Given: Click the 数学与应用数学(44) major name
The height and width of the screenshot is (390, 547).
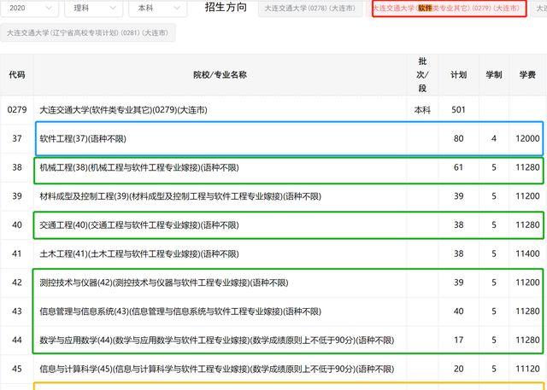Looking at the screenshot, I should coord(216,341).
